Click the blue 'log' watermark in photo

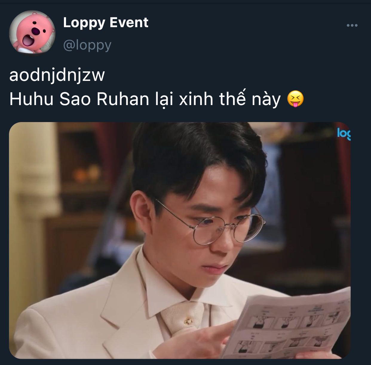(344, 133)
